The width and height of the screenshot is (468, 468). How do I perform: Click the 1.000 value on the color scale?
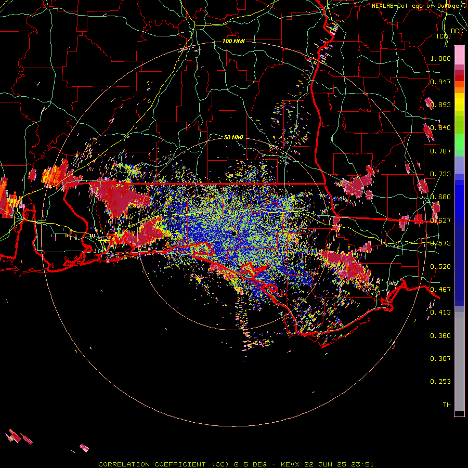tap(440, 58)
